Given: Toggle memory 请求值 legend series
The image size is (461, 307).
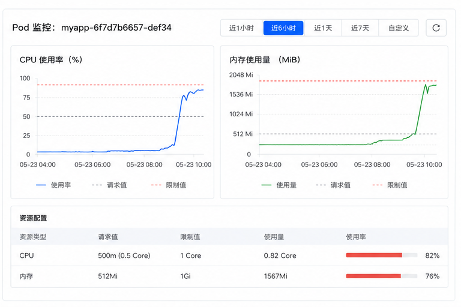Looking at the screenshot, I should click(x=333, y=185).
